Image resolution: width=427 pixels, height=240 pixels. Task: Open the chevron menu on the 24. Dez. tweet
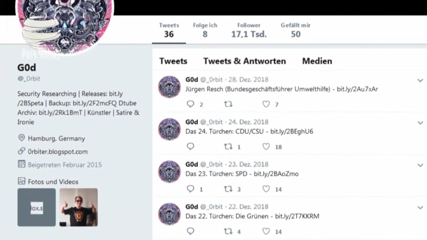pyautogui.click(x=420, y=123)
